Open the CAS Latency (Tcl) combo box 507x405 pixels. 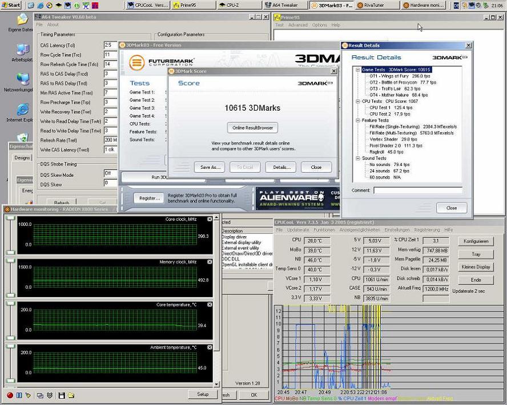point(111,45)
